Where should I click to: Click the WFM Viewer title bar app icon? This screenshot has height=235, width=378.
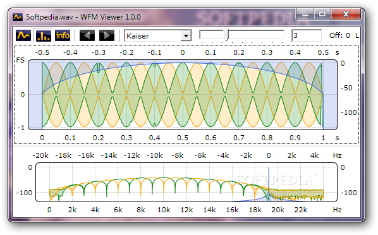point(18,17)
